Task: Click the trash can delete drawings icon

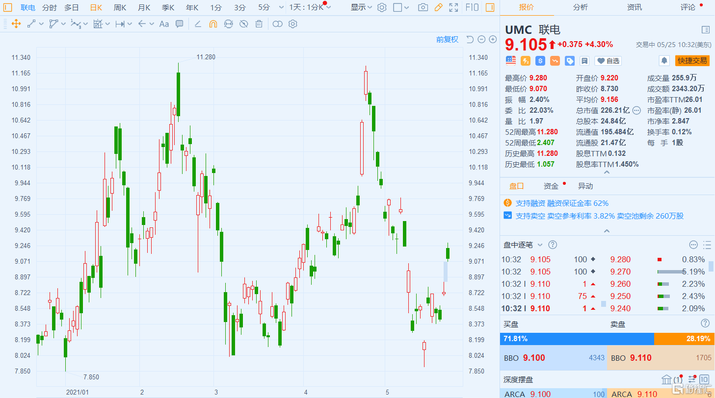Action: click(259, 24)
